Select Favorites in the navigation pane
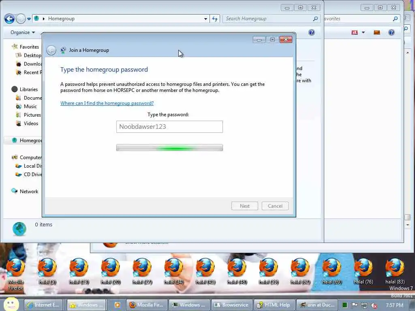This screenshot has height=311, width=415. coord(26,47)
